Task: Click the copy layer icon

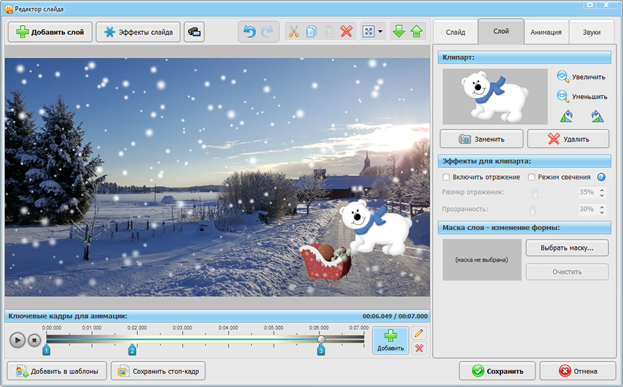Action: coord(311,32)
